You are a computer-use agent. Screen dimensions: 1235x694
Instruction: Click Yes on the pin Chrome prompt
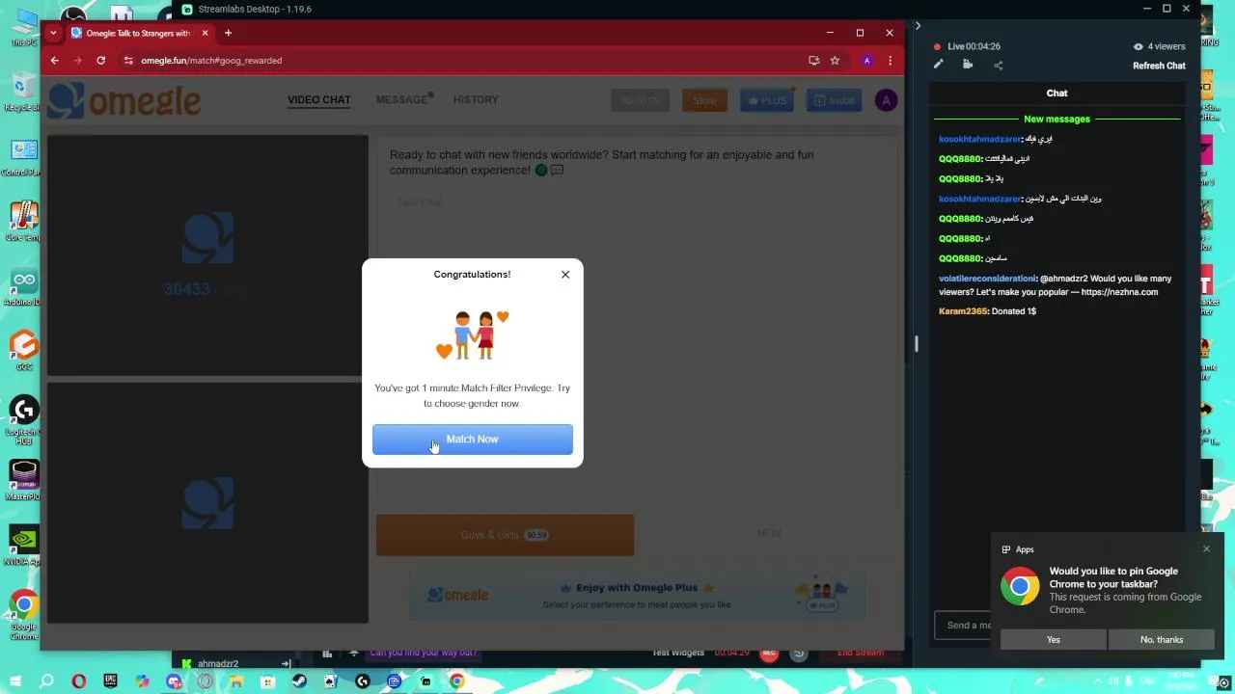[1053, 639]
